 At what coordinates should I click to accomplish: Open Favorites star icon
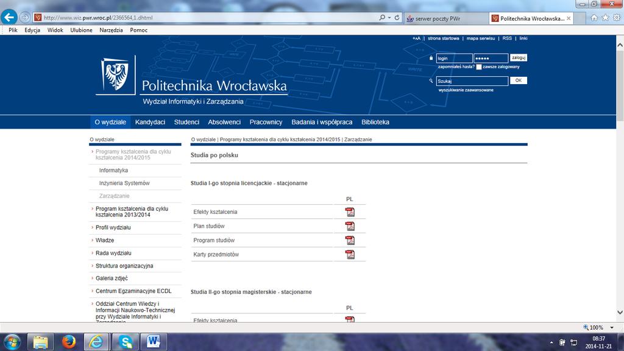[x=605, y=18]
